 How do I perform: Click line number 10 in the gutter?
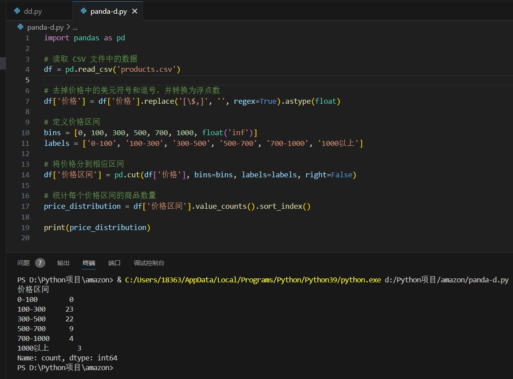(x=25, y=133)
